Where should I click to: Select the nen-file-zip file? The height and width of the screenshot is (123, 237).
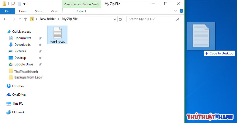click(57, 35)
